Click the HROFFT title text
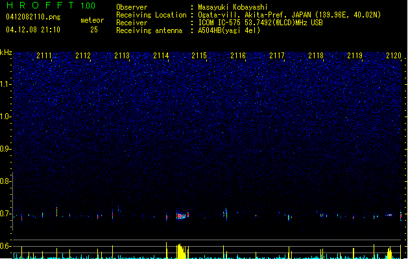 pos(40,5)
